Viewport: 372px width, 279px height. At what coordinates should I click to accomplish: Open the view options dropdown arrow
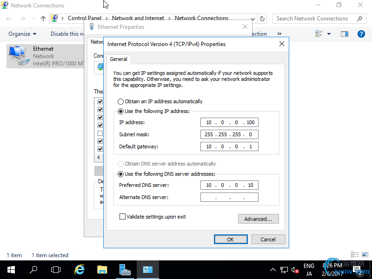point(329,34)
